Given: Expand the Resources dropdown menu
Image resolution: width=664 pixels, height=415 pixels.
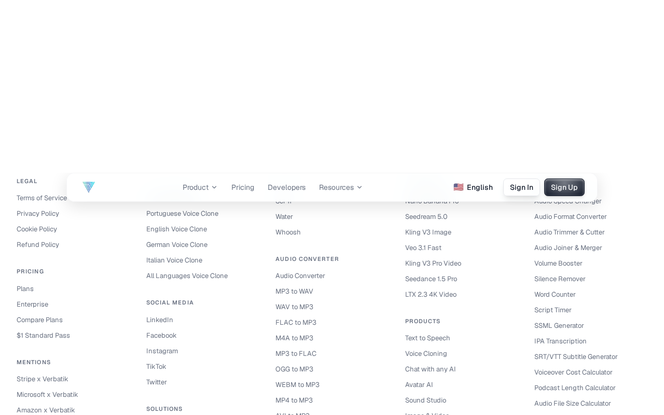Looking at the screenshot, I should coord(340,187).
